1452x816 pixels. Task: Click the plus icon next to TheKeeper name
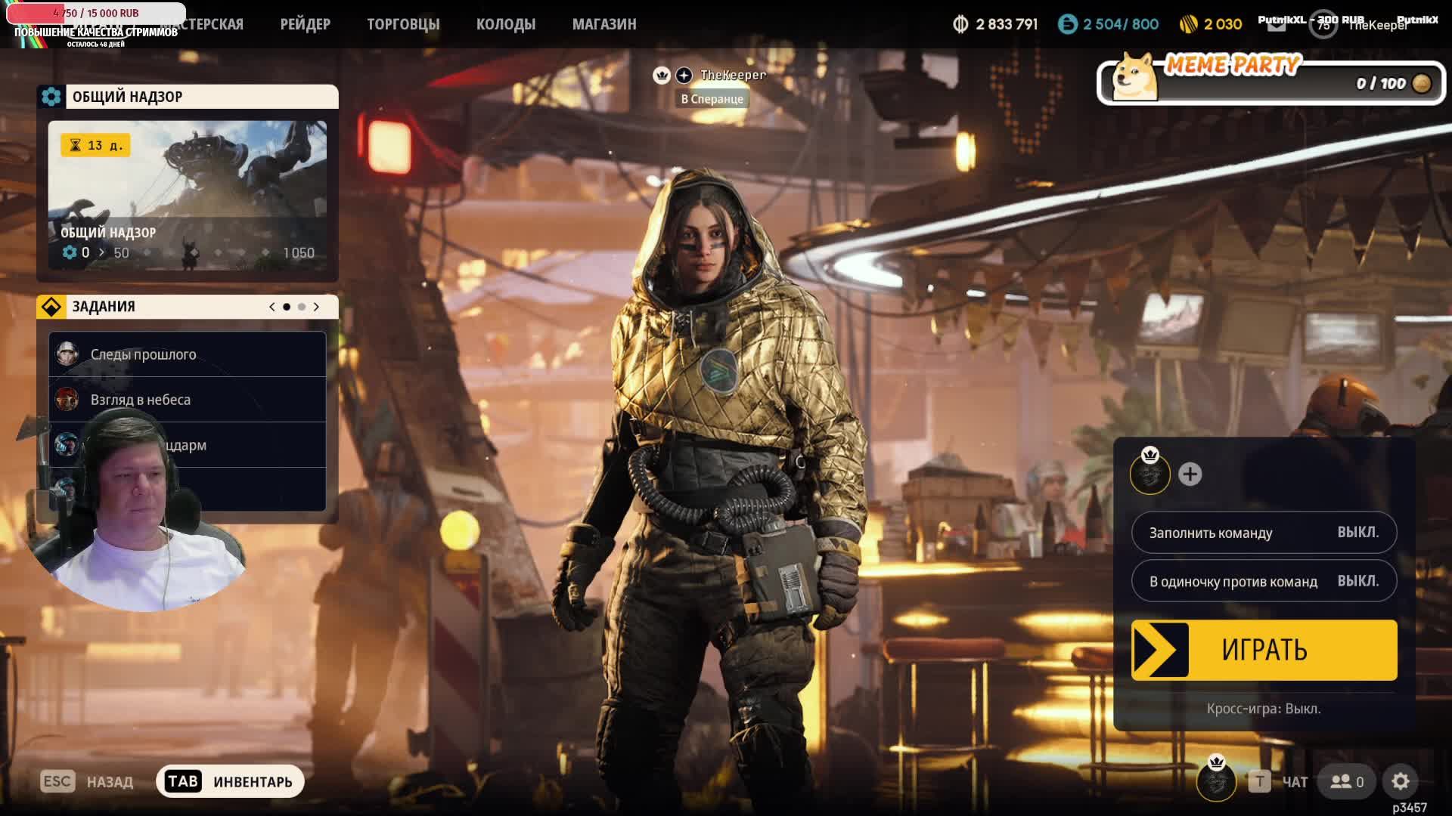tap(684, 75)
